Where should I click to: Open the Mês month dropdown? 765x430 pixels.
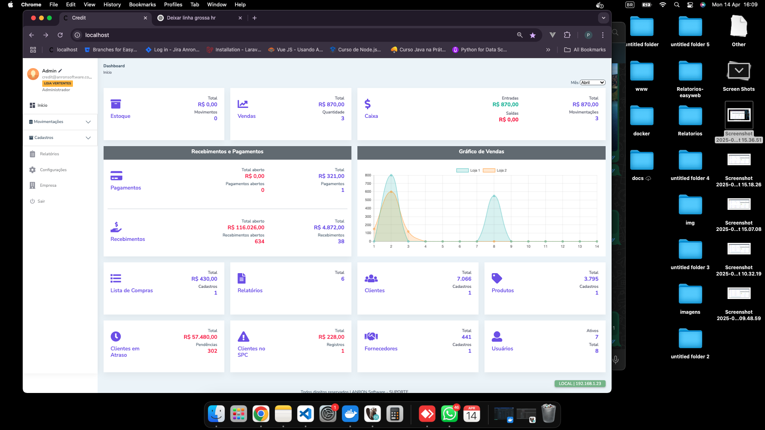pyautogui.click(x=592, y=82)
